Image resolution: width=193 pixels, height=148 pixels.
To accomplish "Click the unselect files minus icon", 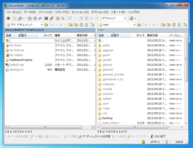I will click(x=75, y=18).
